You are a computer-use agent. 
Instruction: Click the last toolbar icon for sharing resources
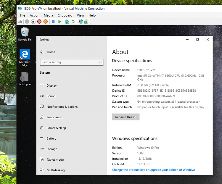tap(86, 22)
